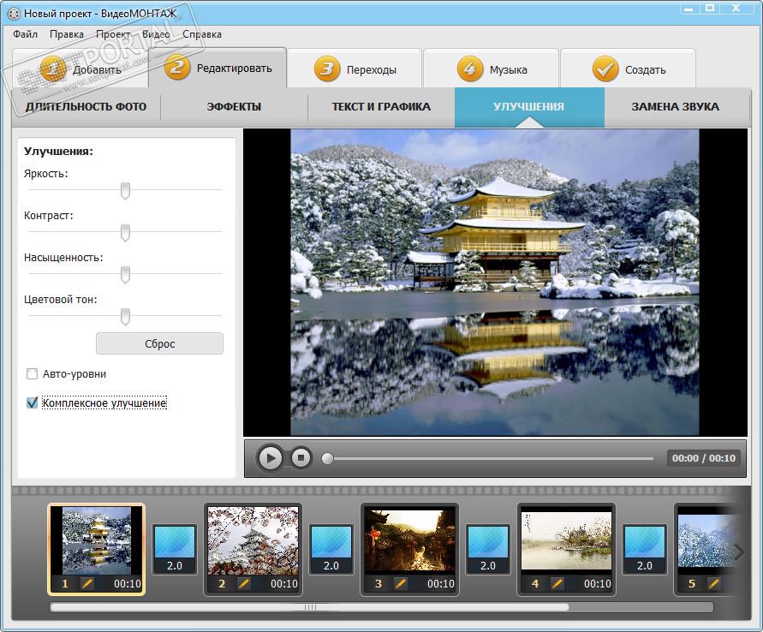This screenshot has height=632, width=763.
Task: Open the Файл menu
Action: [x=26, y=34]
